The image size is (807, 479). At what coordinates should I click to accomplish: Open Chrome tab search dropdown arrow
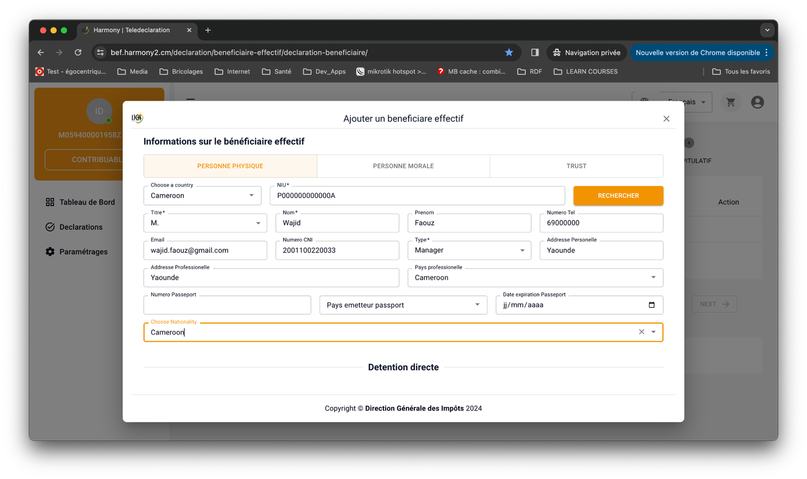767,30
